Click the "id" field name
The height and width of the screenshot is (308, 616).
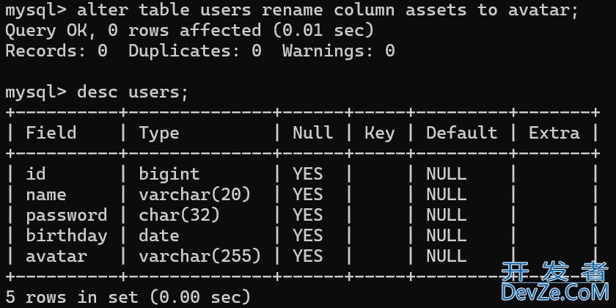point(36,174)
